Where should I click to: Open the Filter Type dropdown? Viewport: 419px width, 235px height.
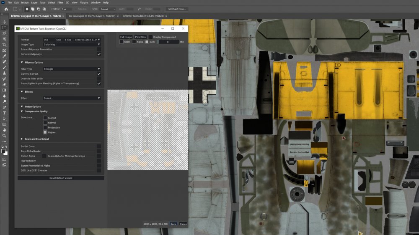(x=72, y=69)
